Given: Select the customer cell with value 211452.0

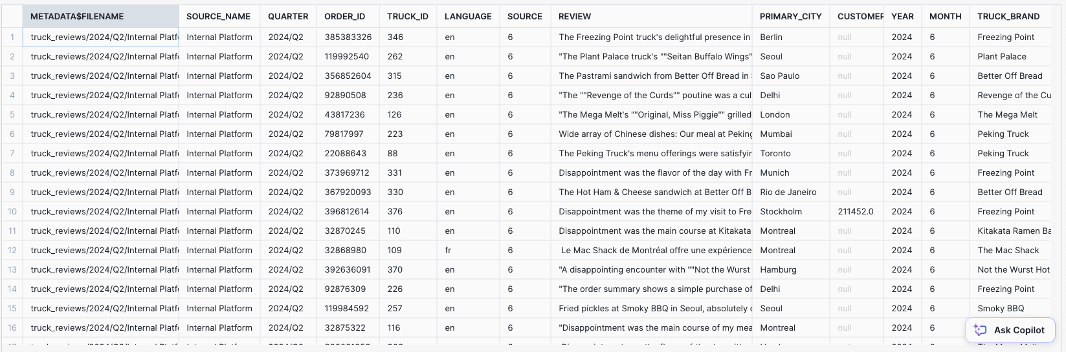Looking at the screenshot, I should pos(855,211).
